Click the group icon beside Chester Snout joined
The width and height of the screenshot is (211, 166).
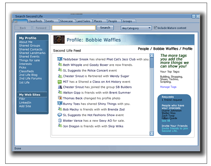(x=60, y=87)
